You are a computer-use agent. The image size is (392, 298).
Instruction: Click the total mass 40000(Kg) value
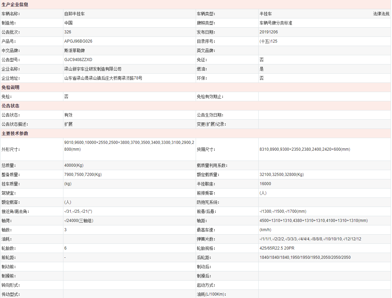pos(74,165)
